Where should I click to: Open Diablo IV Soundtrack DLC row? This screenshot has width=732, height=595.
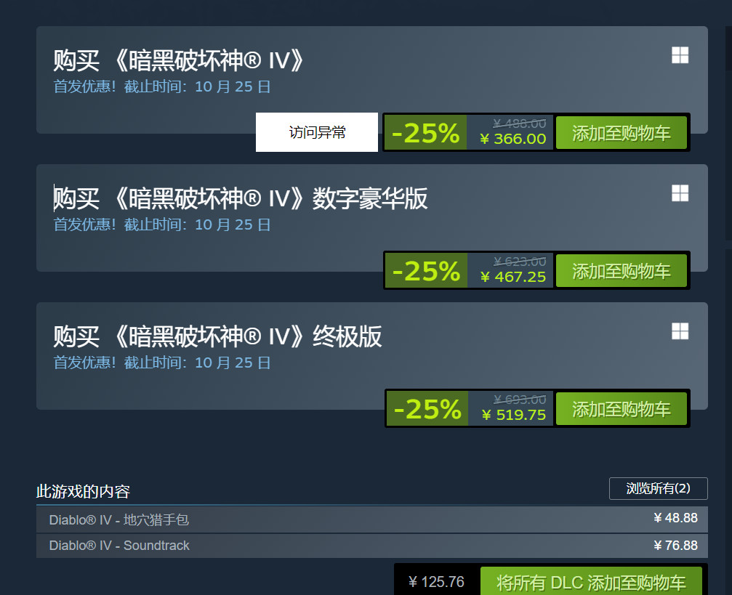point(372,546)
